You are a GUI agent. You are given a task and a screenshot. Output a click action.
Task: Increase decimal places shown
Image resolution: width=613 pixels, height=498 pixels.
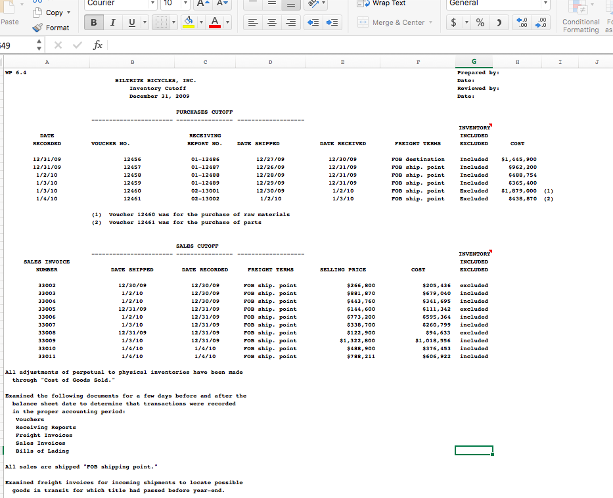tap(521, 22)
